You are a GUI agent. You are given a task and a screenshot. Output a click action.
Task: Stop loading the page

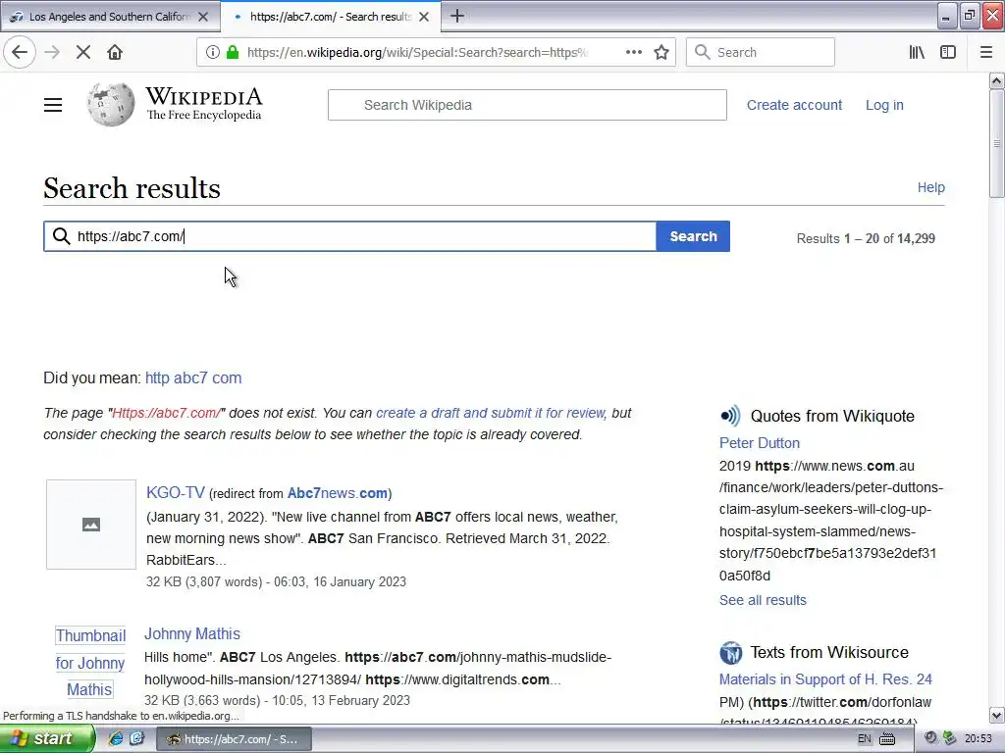[82, 52]
